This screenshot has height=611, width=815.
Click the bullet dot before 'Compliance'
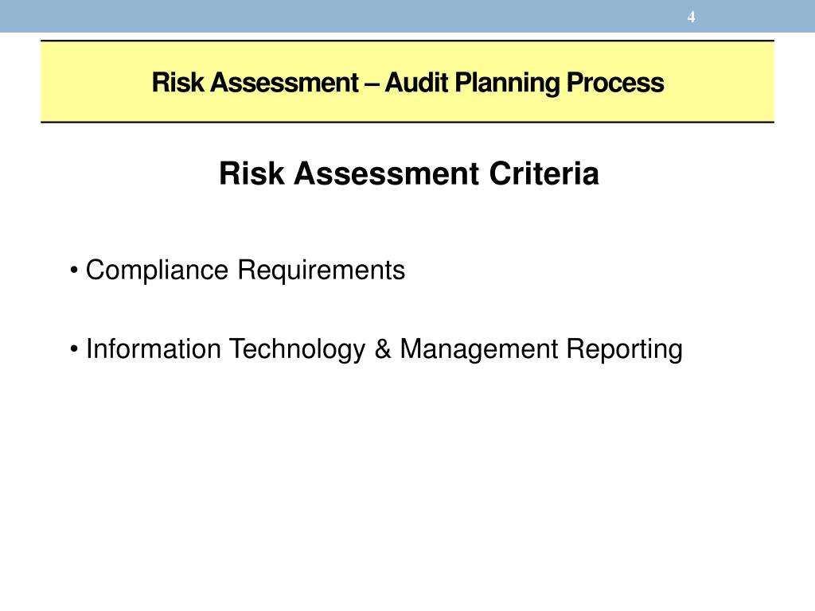click(74, 270)
